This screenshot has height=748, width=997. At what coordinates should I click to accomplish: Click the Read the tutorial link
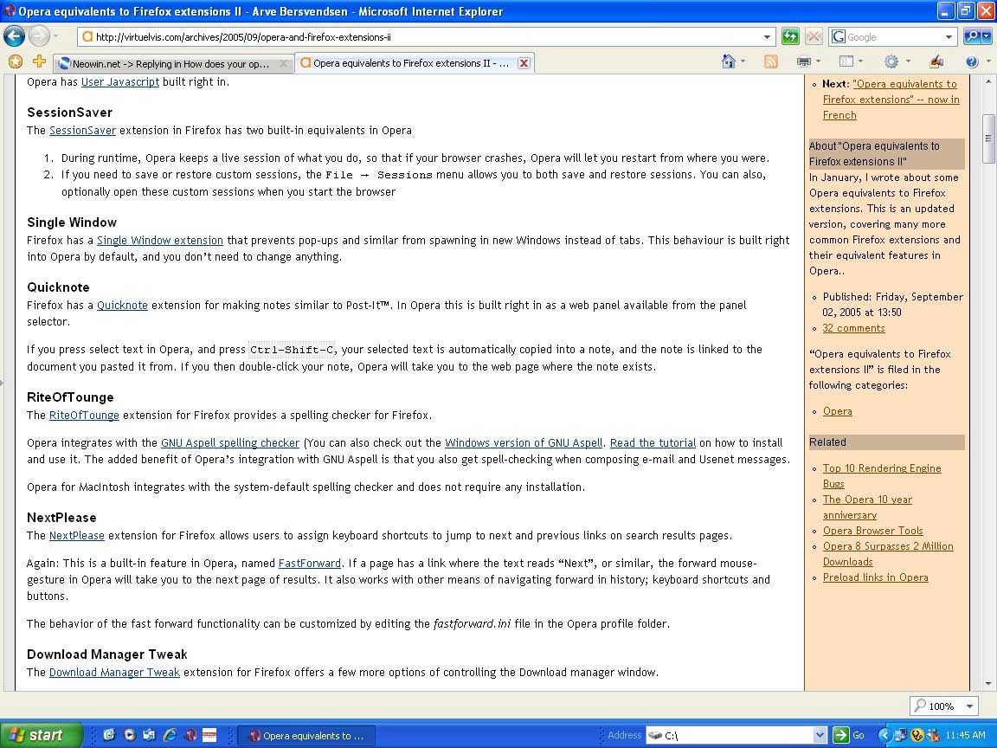[653, 442]
